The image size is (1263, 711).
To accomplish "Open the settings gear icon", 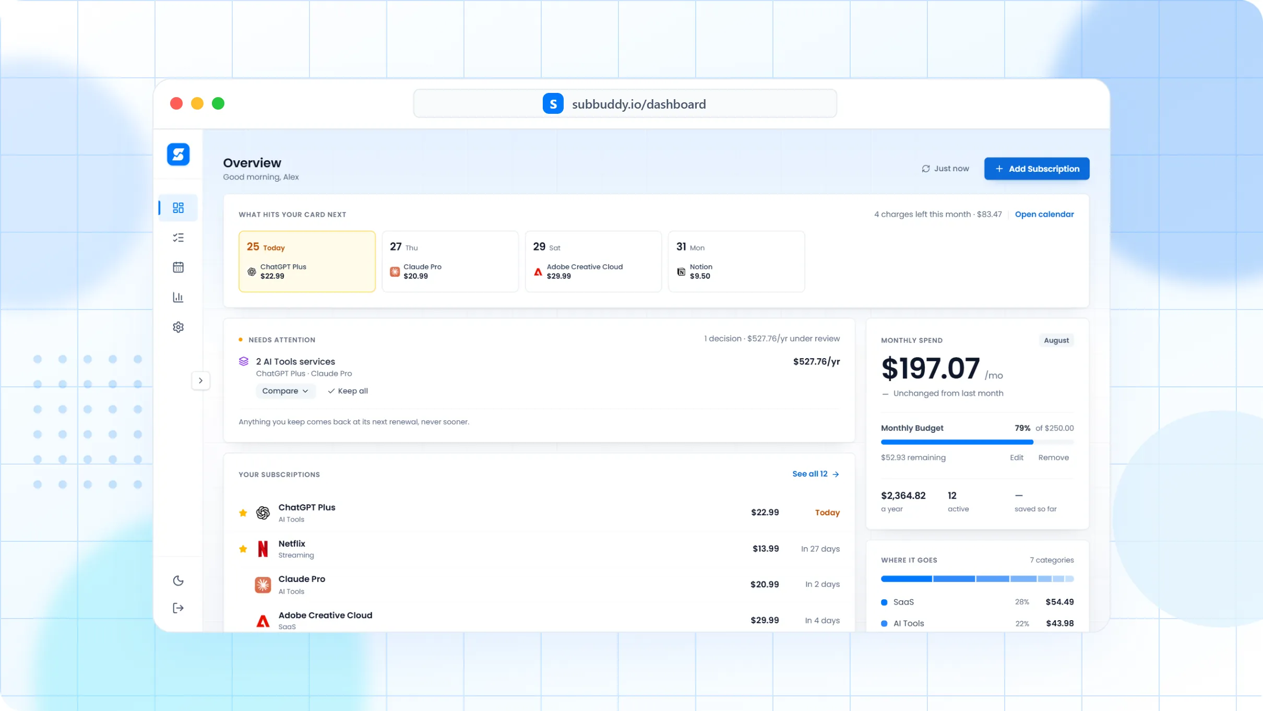I will (178, 327).
